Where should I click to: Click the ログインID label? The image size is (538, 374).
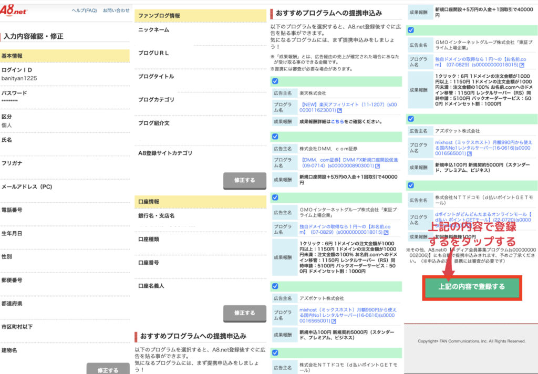17,70
